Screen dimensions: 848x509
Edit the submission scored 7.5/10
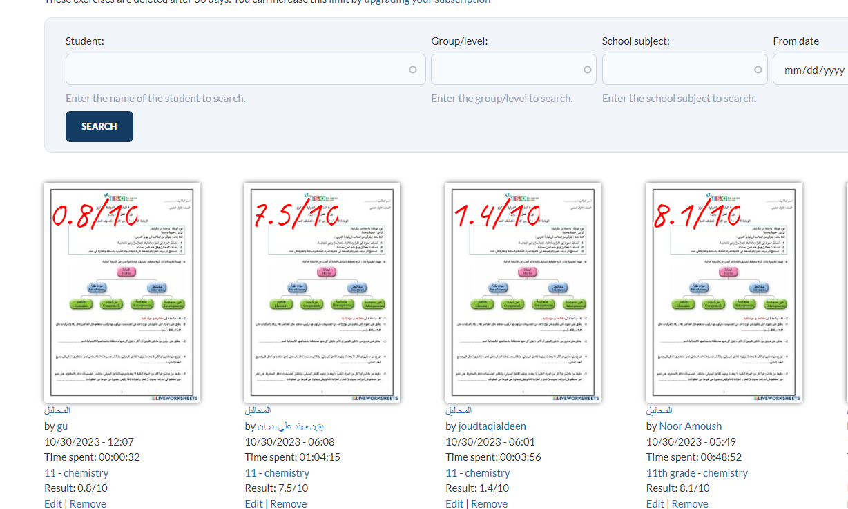click(253, 503)
